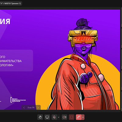Unmute the microphone
The width and height of the screenshot is (122, 122).
click(54, 117)
